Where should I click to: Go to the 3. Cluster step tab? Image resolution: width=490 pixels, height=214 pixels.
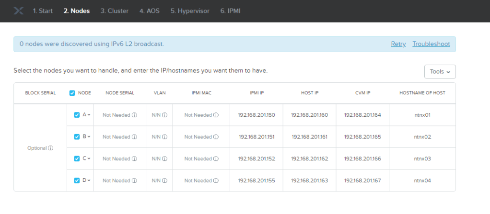[115, 11]
